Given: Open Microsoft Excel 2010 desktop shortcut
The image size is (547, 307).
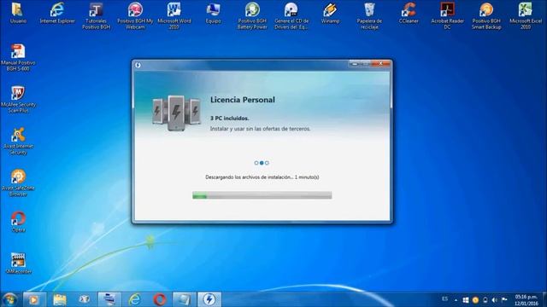Looking at the screenshot, I should 526,15.
